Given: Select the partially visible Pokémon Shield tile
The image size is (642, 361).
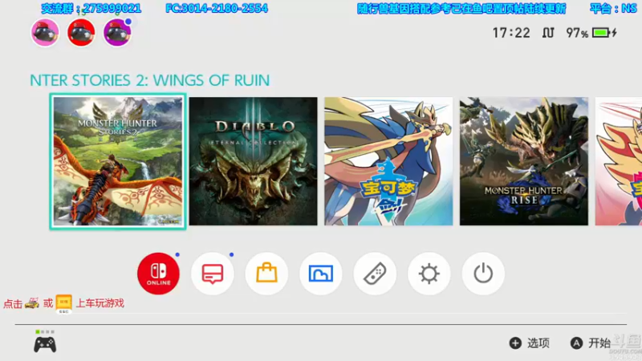Looking at the screenshot, I should [619, 161].
